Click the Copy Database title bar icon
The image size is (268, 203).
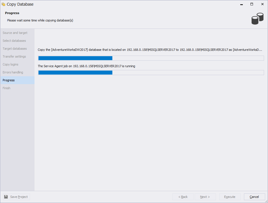[x=4, y=4]
